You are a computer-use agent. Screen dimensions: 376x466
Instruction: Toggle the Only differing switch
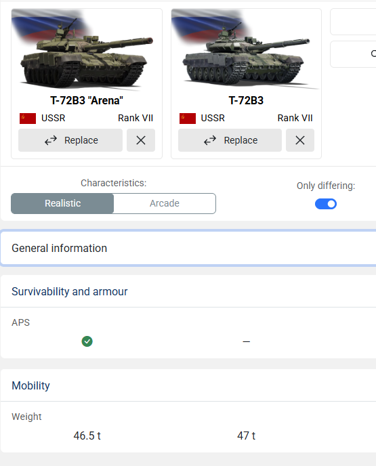326,204
